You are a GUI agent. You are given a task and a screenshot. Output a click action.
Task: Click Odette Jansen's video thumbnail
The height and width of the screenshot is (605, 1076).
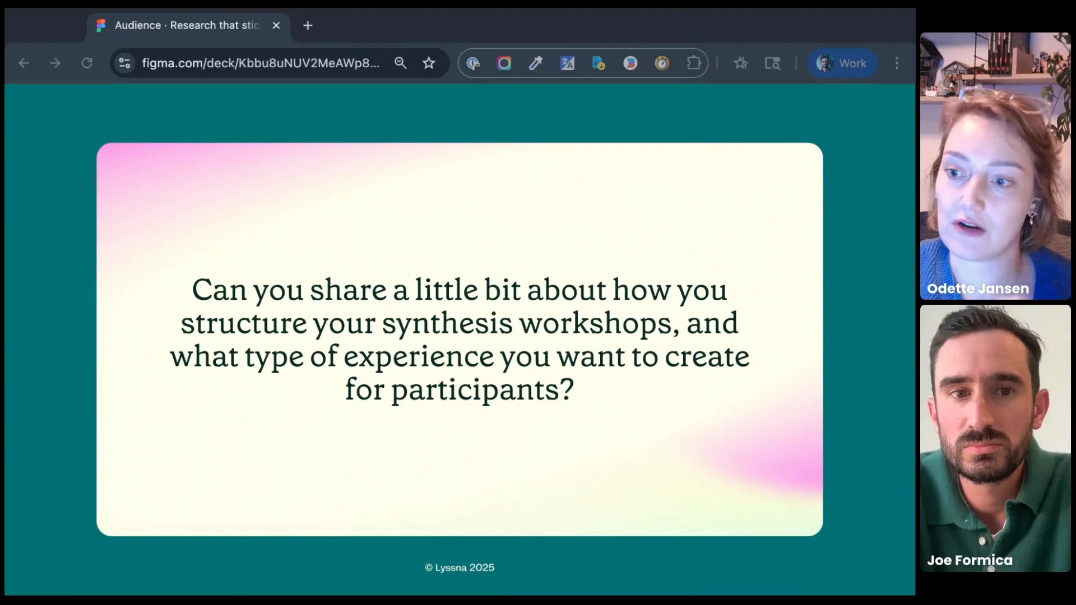(995, 166)
